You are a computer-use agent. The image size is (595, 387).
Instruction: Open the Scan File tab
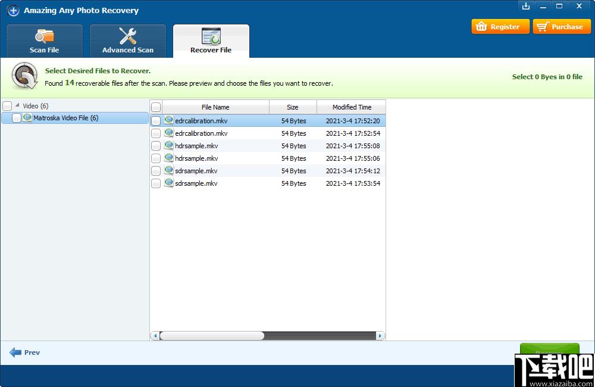(45, 41)
